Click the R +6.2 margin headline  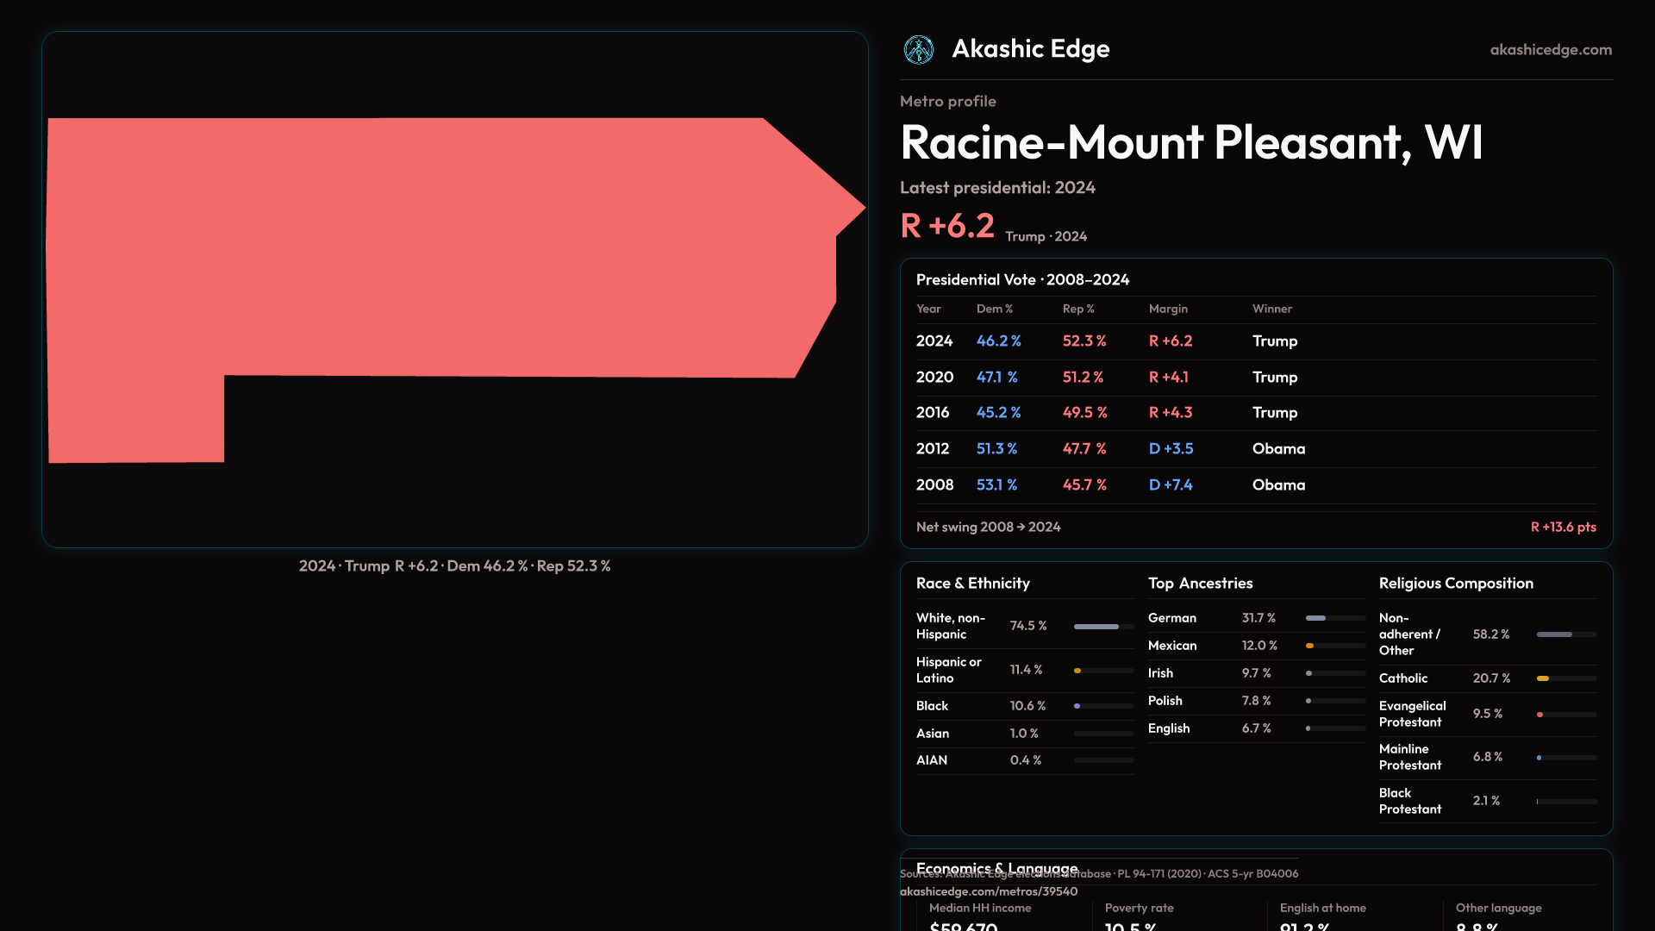[947, 226]
